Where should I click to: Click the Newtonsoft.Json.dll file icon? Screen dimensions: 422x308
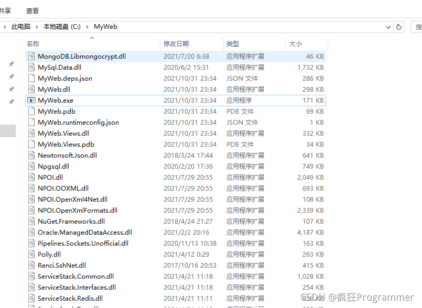point(31,155)
